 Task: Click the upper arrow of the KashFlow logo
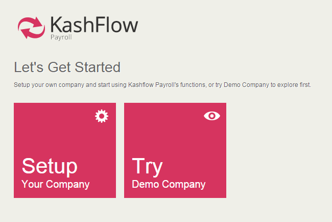pyautogui.click(x=35, y=22)
